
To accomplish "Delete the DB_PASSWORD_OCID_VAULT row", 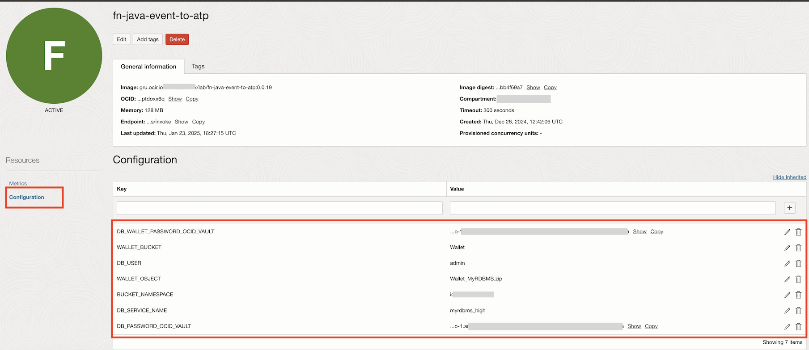I will (x=798, y=326).
